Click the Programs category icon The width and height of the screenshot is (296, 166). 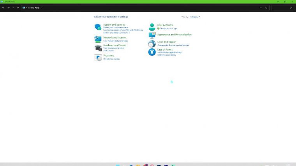tap(98, 58)
